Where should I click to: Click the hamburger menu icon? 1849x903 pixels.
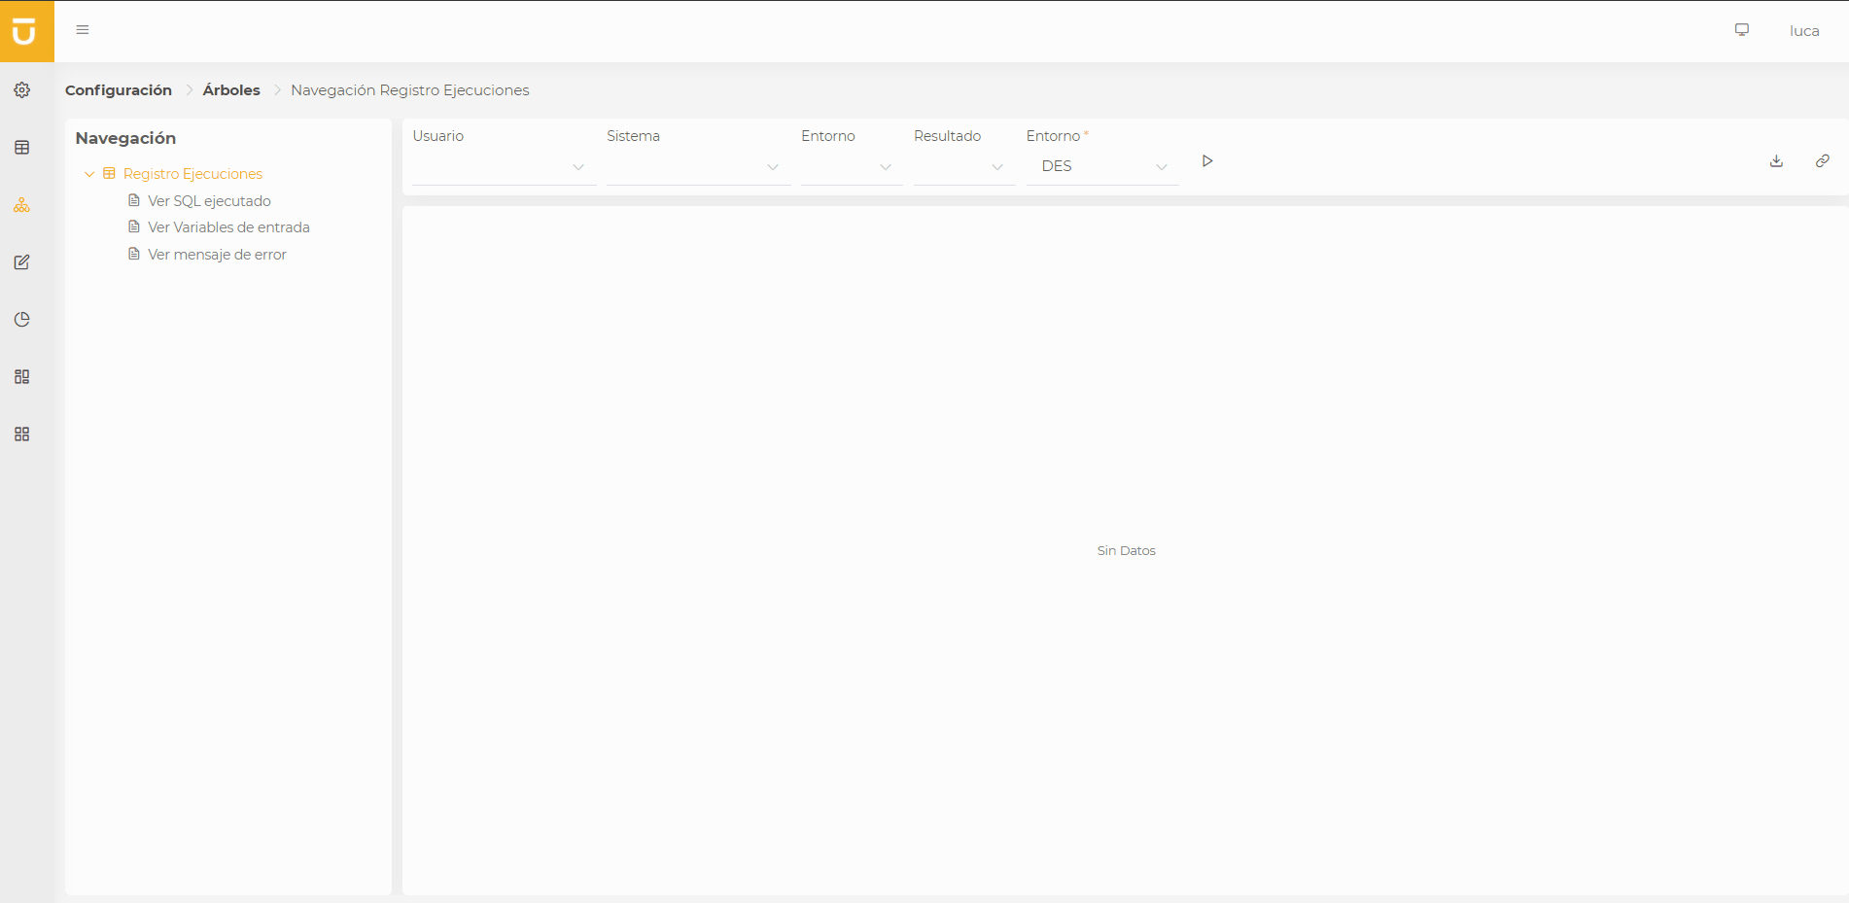point(83,30)
